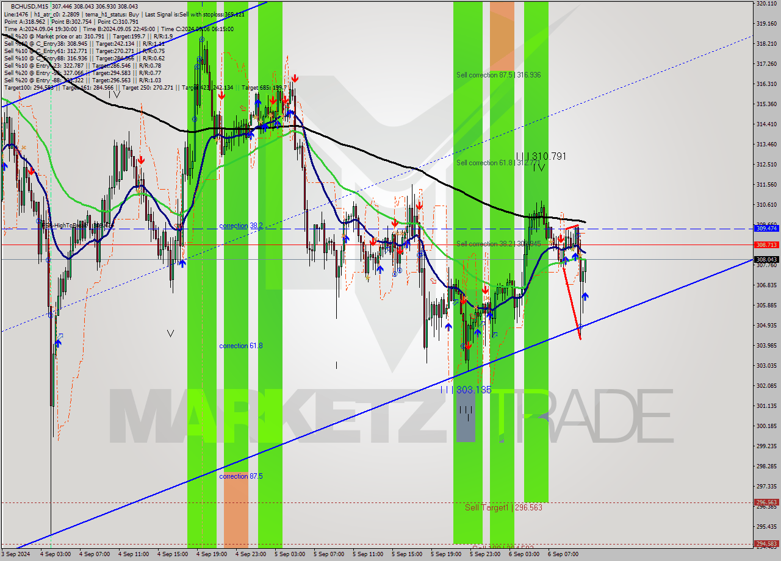
Task: Click the 318.210 price scale value
Action: (x=766, y=44)
